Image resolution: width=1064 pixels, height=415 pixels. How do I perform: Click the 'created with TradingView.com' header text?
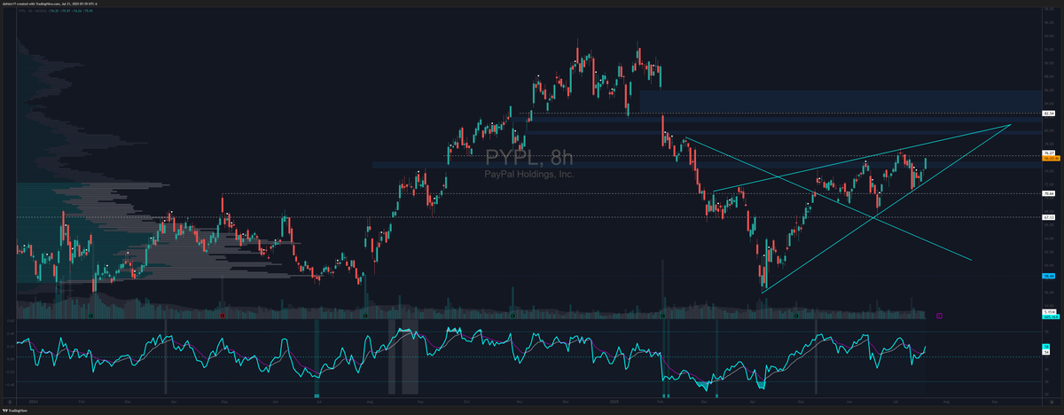coord(39,4)
